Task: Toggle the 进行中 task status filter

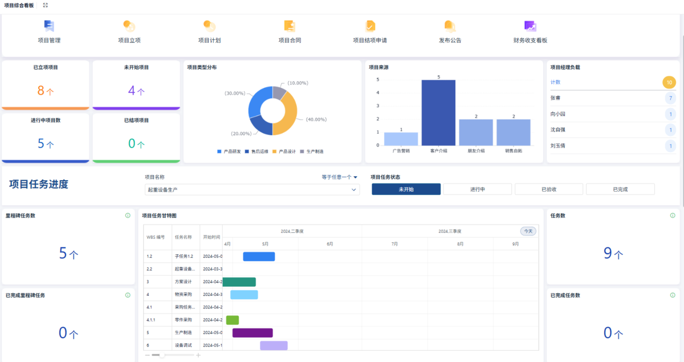Action: (478, 189)
